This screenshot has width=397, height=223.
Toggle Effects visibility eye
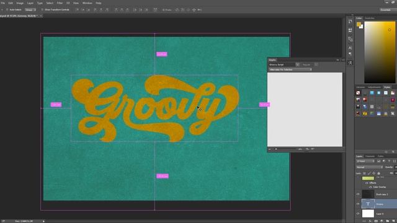(367, 183)
